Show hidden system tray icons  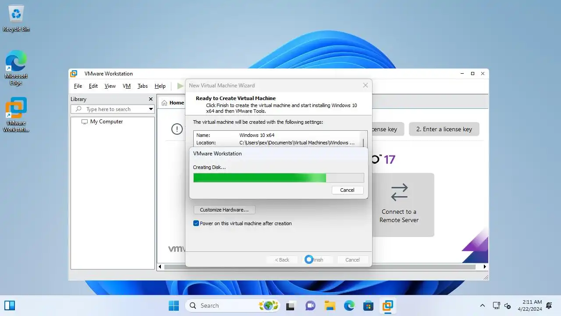pyautogui.click(x=483, y=305)
